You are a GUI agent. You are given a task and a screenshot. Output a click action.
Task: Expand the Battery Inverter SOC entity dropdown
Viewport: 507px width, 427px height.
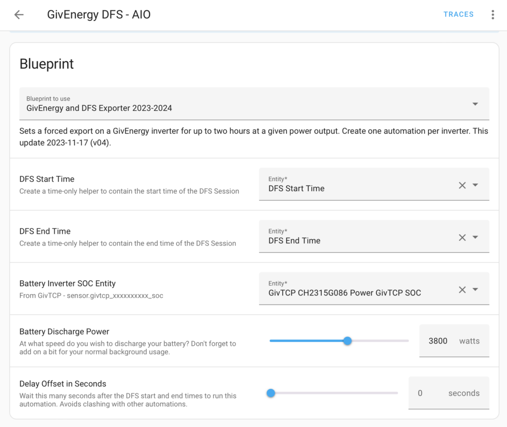click(475, 290)
